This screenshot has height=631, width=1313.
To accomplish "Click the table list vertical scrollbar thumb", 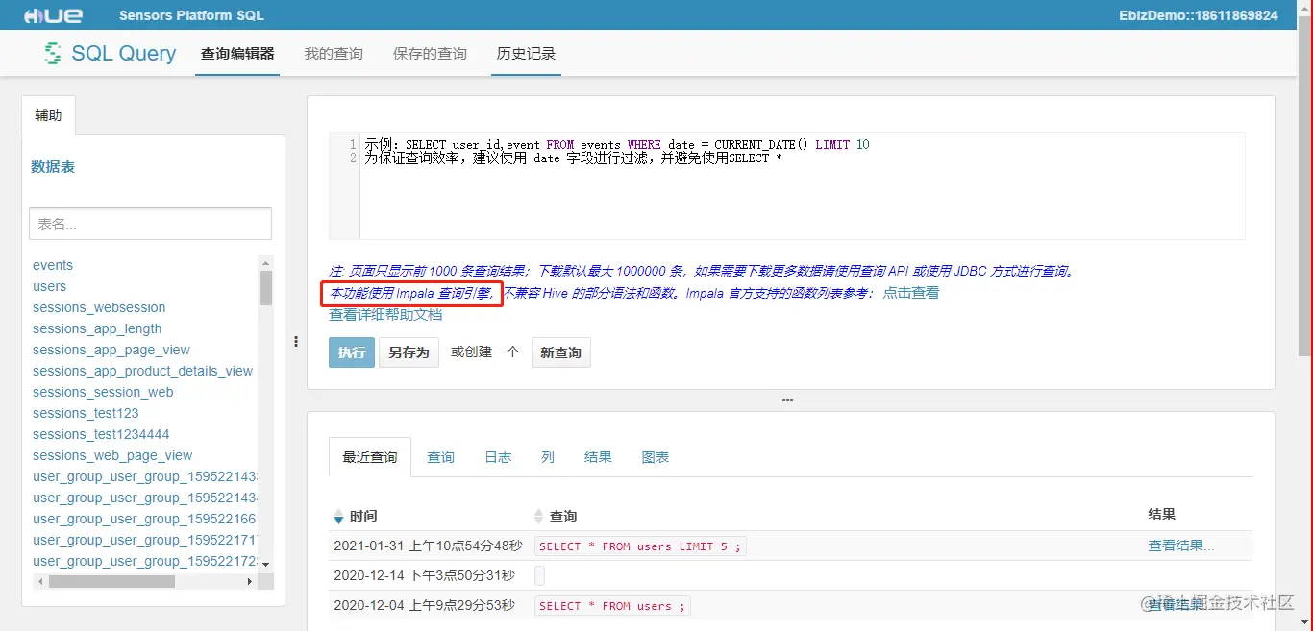I will tap(265, 287).
